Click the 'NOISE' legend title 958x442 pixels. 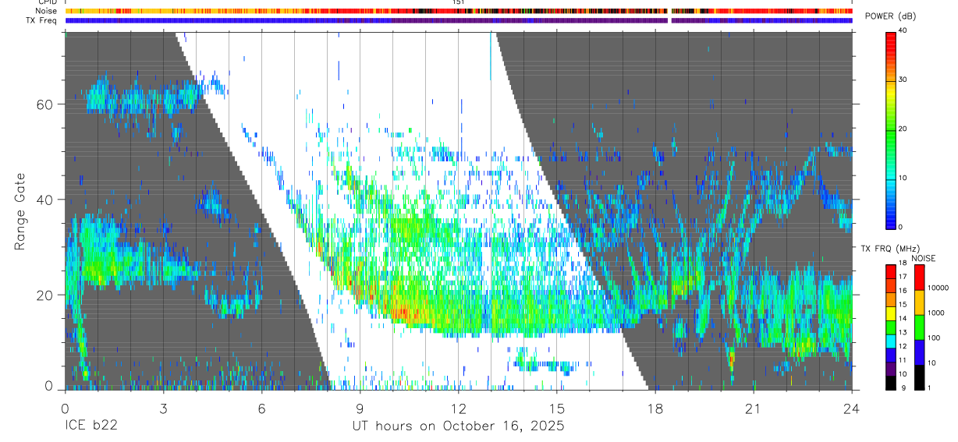point(924,258)
